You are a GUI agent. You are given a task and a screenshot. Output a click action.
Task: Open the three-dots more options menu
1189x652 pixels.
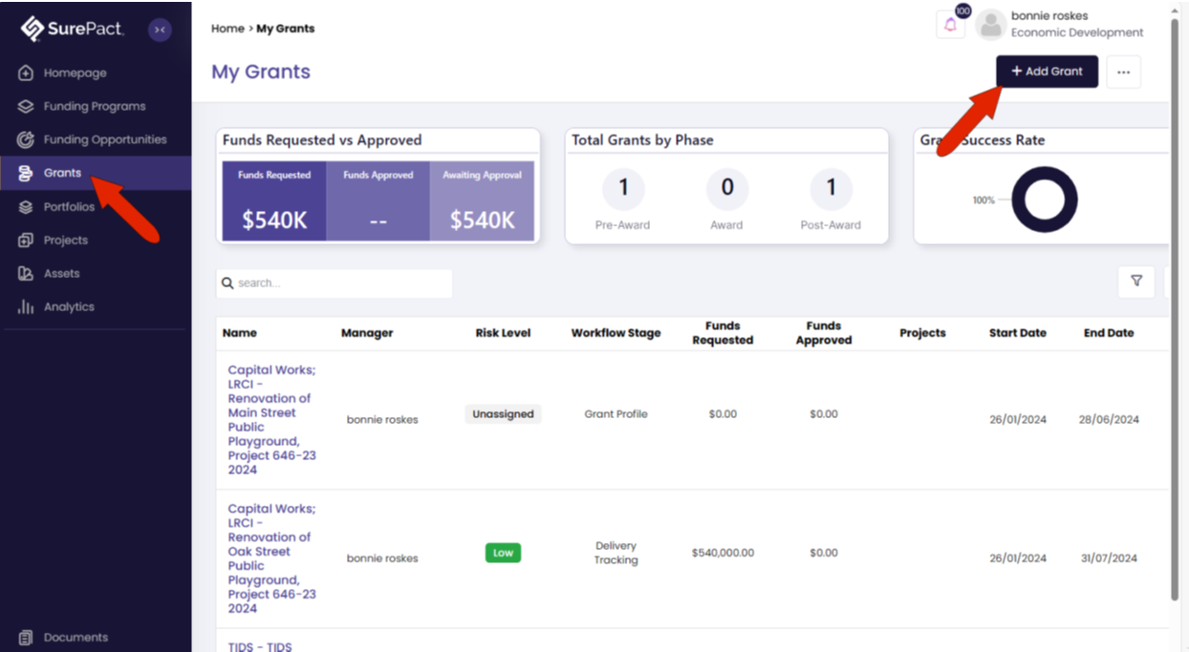pyautogui.click(x=1123, y=72)
